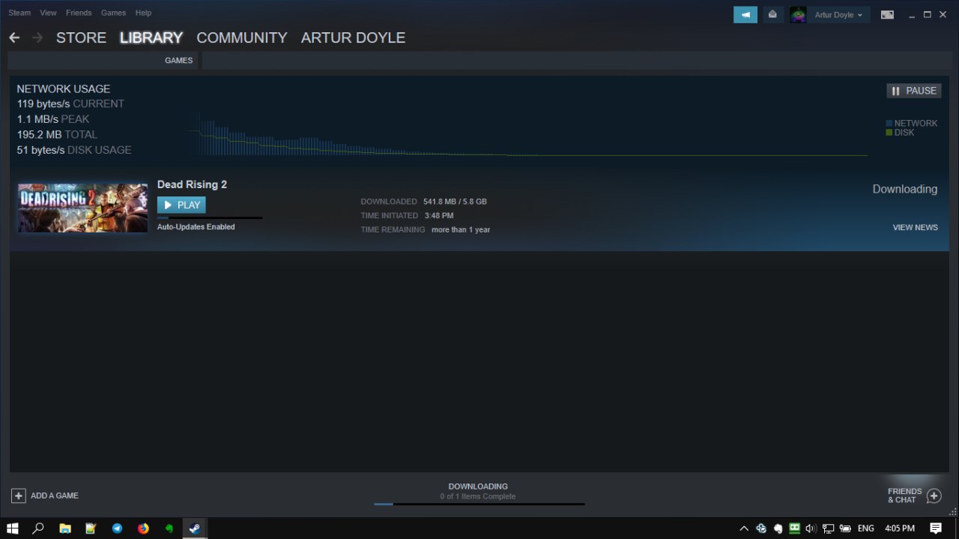Click the Dead Rising 2 title

point(192,184)
